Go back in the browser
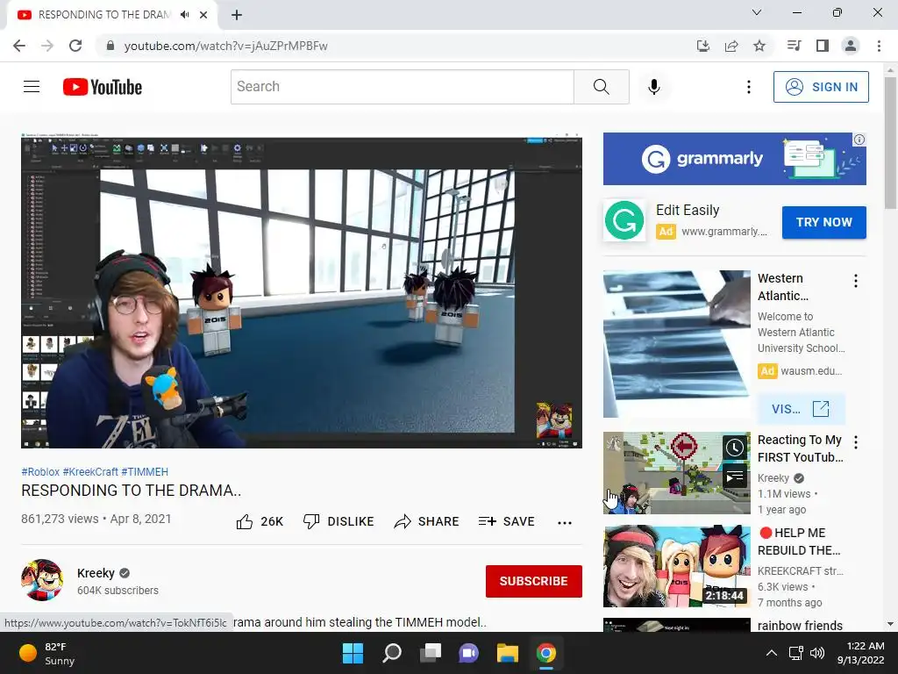The height and width of the screenshot is (674, 898). [19, 46]
